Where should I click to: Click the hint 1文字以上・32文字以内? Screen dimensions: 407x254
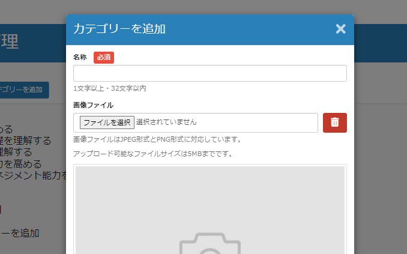pyautogui.click(x=110, y=88)
